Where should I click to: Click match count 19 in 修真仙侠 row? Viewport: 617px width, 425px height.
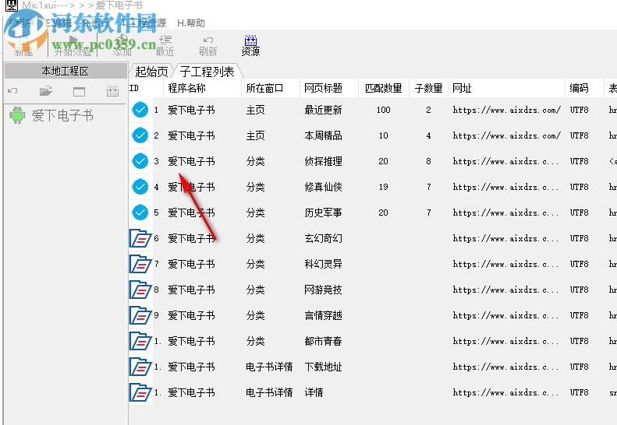coord(383,187)
